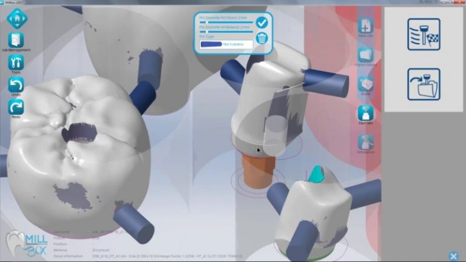
Task: Delete the pin using the trash icon
Action: [262, 39]
